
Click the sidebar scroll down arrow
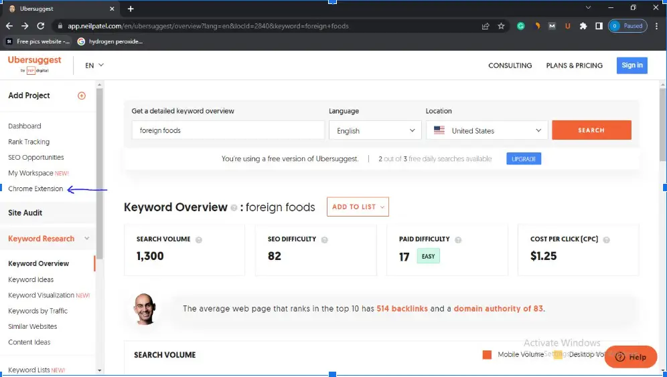coord(100,370)
